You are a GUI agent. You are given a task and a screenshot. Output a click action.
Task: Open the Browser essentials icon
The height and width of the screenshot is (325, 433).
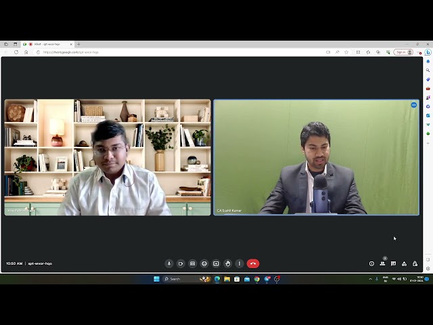point(388,52)
